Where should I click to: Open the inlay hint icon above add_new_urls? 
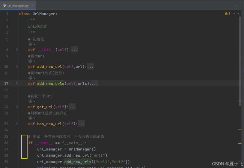32,78
